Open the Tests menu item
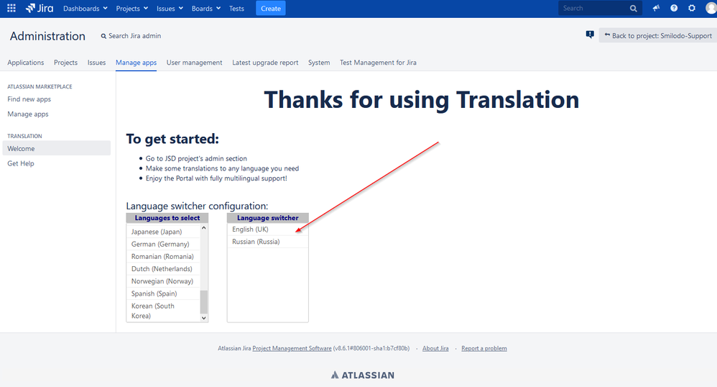717x387 pixels. point(236,8)
